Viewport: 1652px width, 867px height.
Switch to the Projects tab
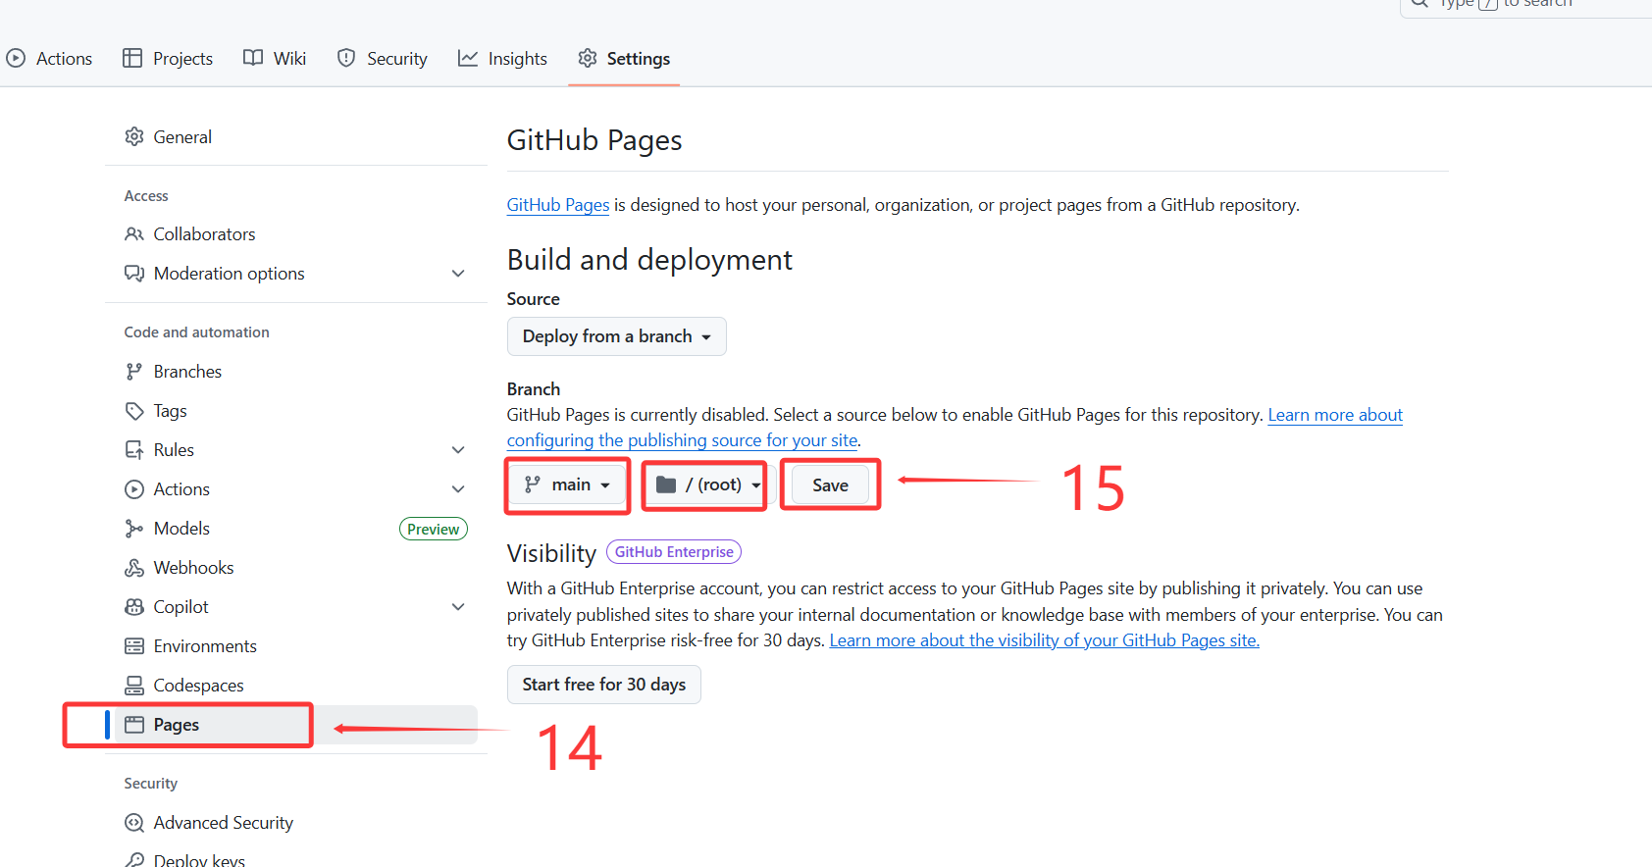point(168,59)
